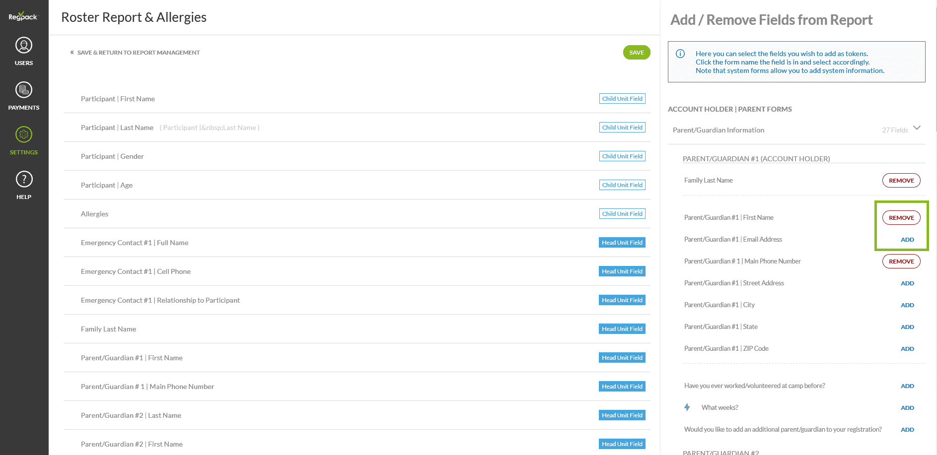Viewport: 937px width, 455px height.
Task: Click Head Unit Field tag for Family Last Name
Action: click(622, 329)
